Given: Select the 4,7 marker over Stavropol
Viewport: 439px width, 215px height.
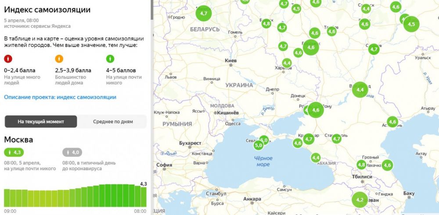Looking at the screenshot, I should (337, 139).
